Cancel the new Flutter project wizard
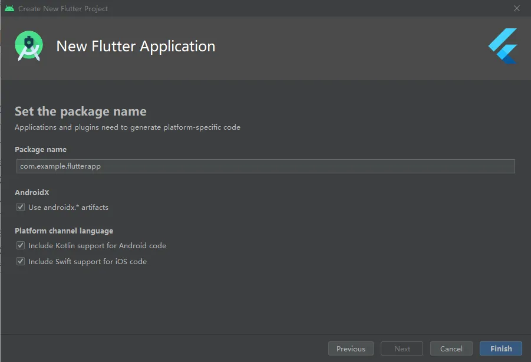This screenshot has height=362, width=531. (x=451, y=349)
